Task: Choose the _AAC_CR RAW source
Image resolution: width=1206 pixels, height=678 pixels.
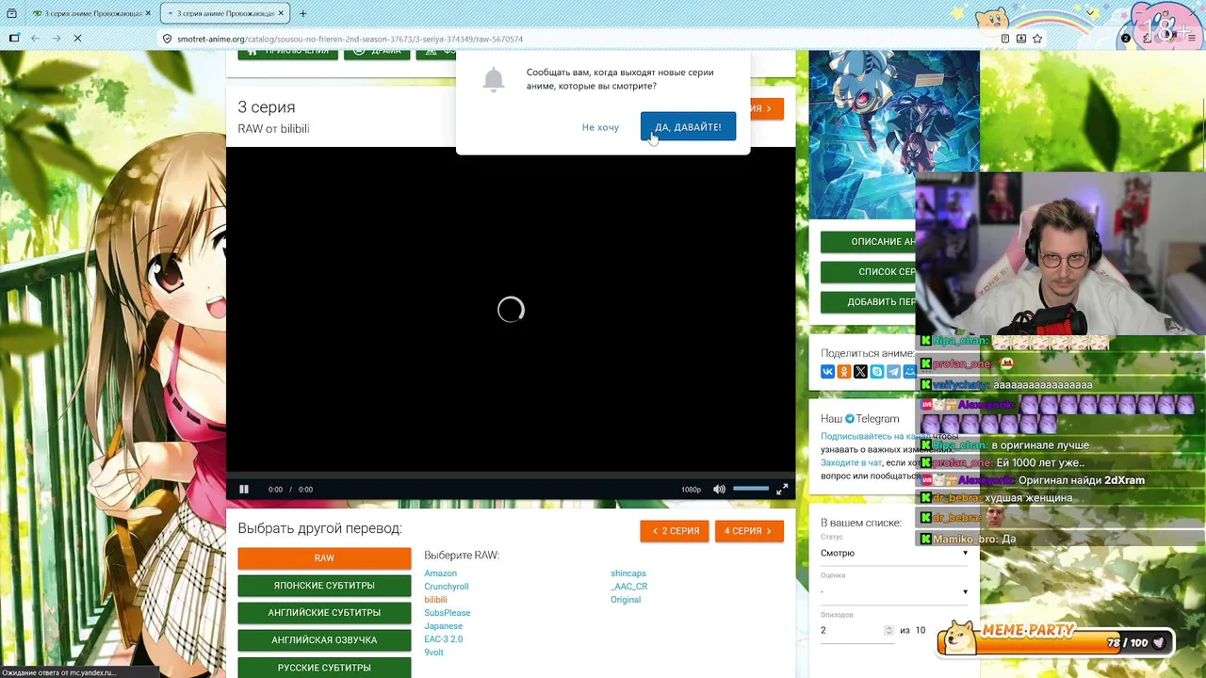Action: [628, 587]
